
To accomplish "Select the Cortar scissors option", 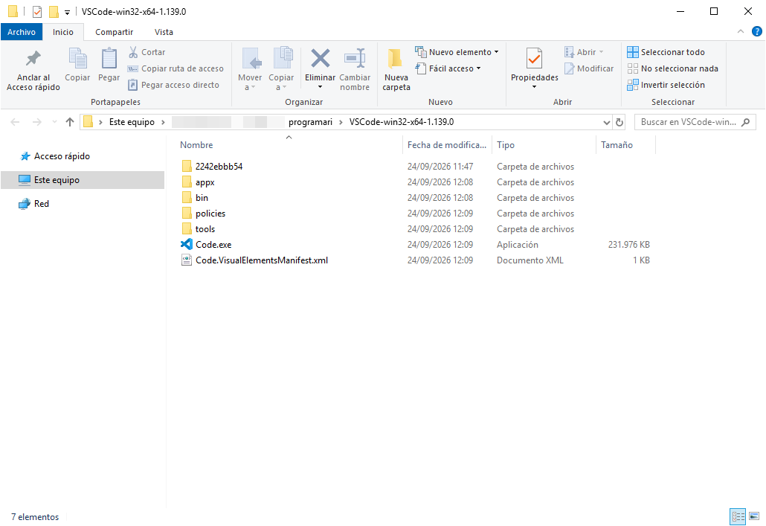I will (x=147, y=52).
